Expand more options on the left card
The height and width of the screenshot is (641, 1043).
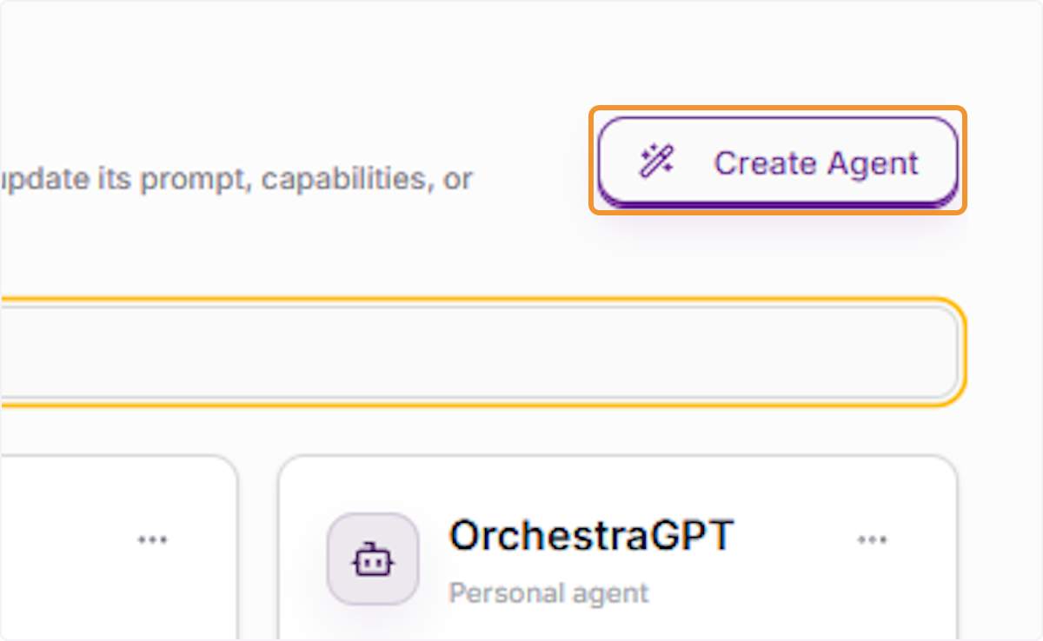152,540
